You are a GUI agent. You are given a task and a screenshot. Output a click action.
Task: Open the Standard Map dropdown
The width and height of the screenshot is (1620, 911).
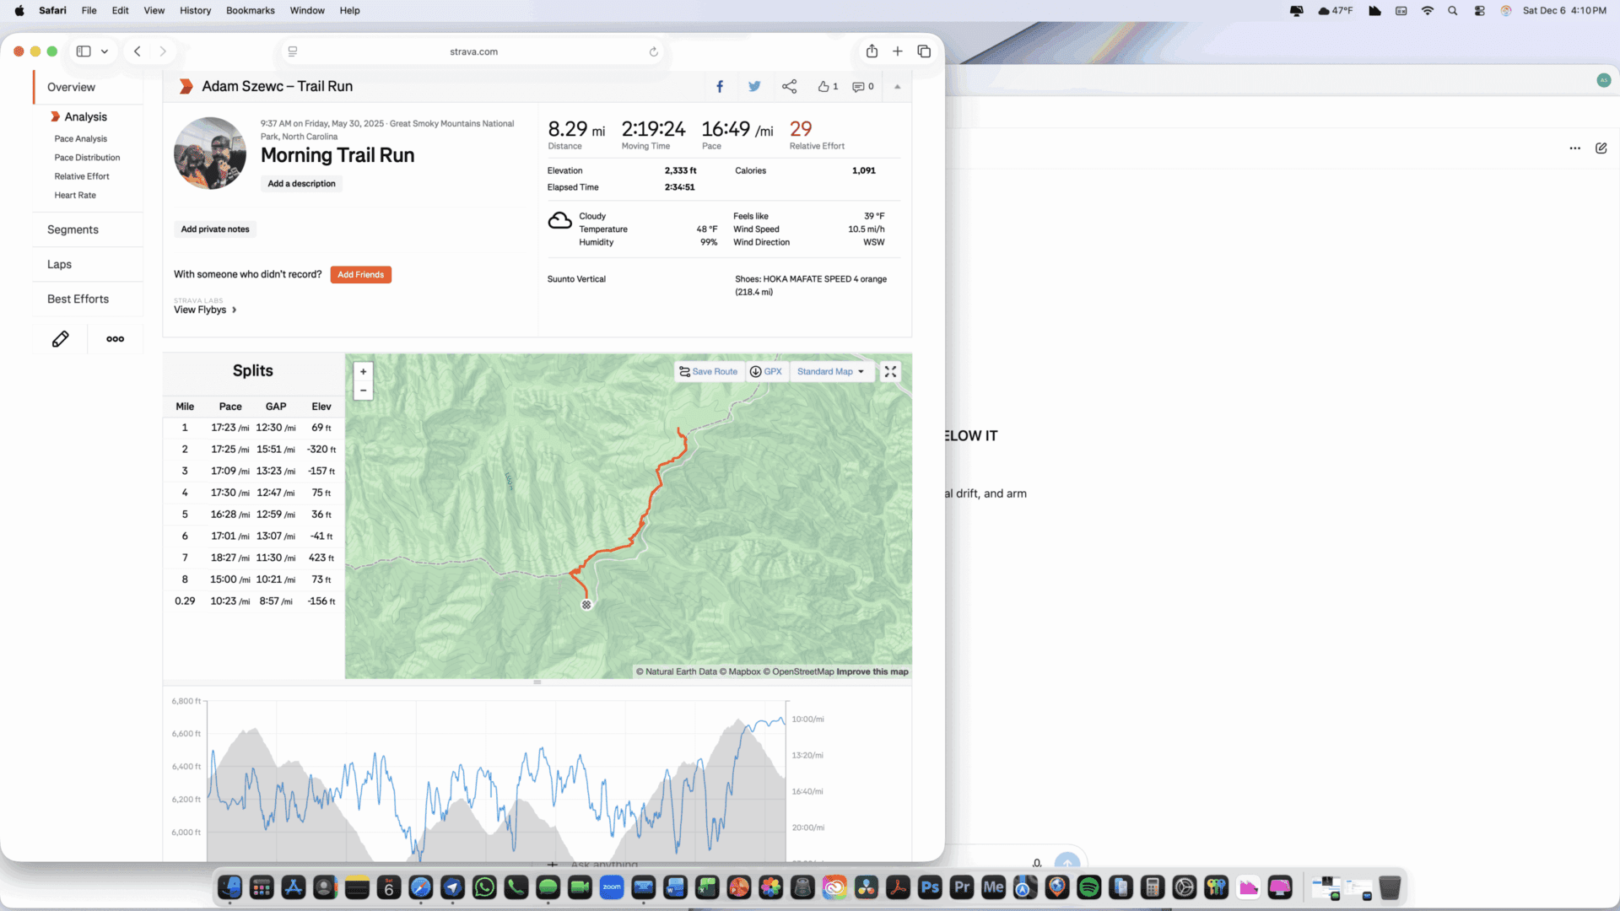(x=830, y=371)
